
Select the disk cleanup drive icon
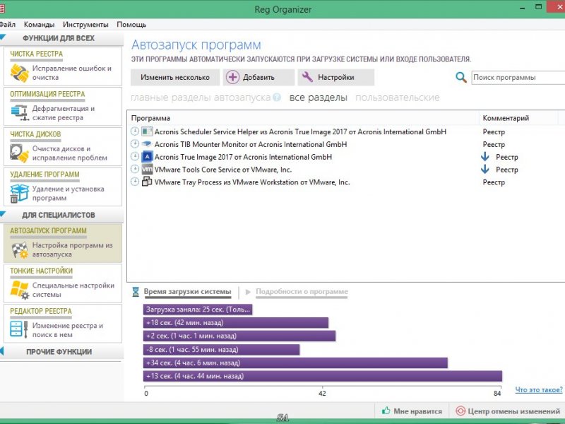pos(20,153)
